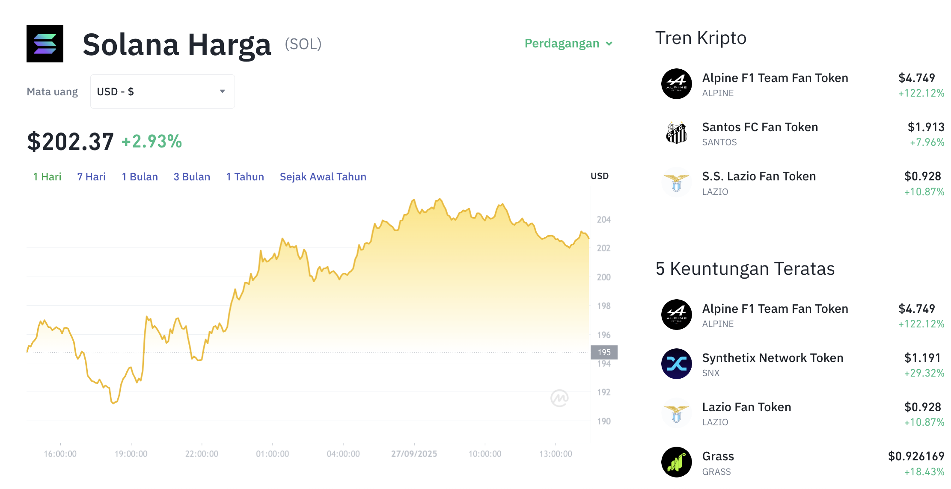Open the USD currency selector
The height and width of the screenshot is (489, 951).
point(162,91)
